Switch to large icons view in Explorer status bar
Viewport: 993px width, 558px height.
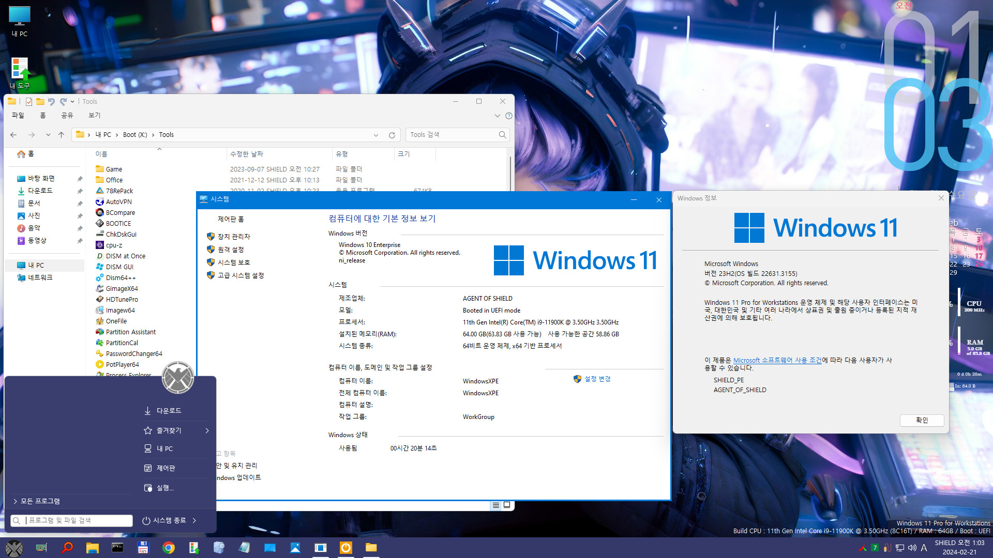(507, 505)
